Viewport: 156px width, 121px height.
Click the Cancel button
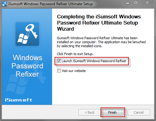pyautogui.click(x=139, y=112)
